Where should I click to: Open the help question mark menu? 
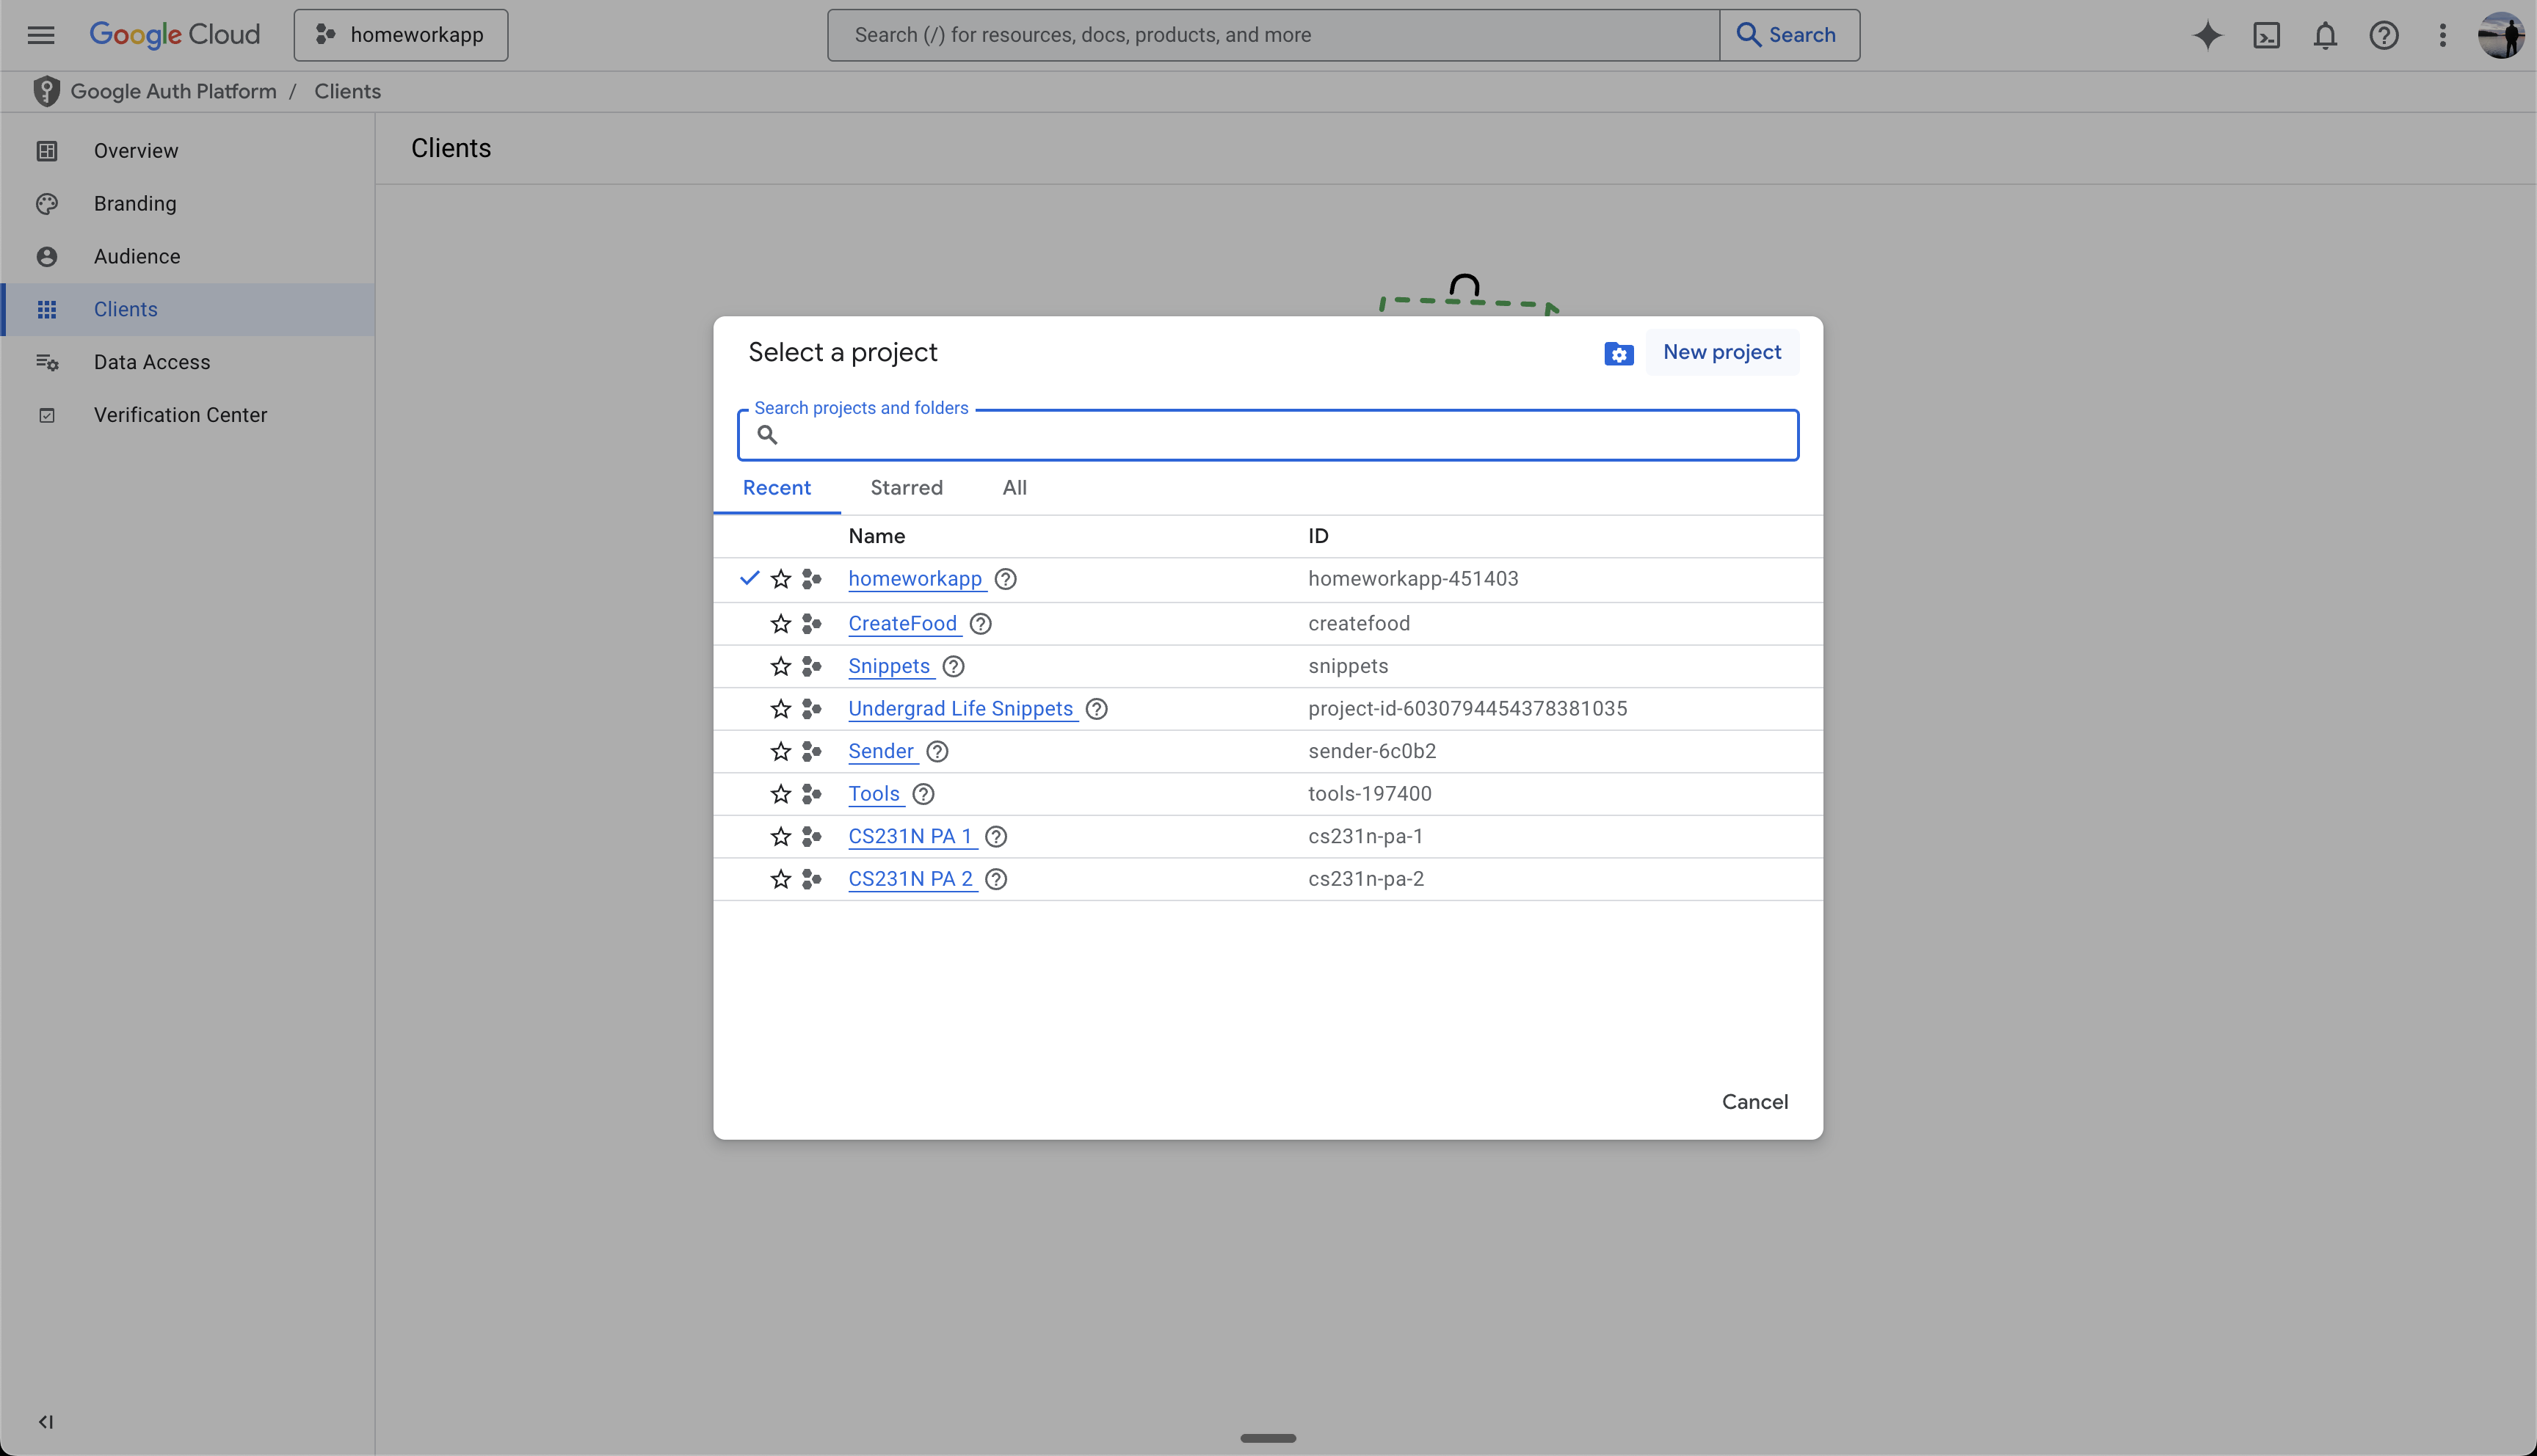pos(2384,35)
